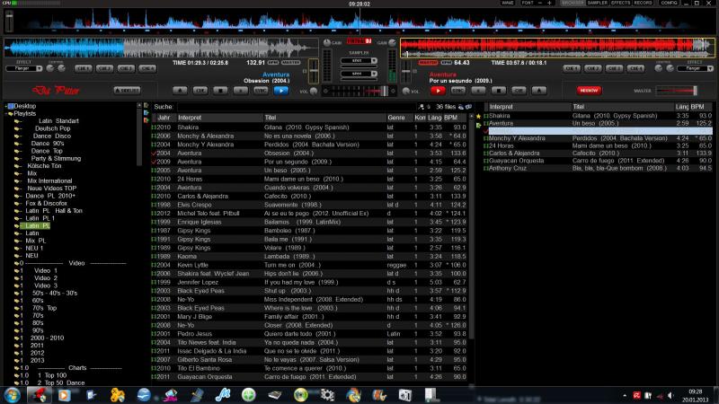Decrease font size with minus button

pos(540,3)
